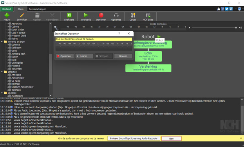The image size is (244, 147).
Task: Open the Facebook share icon
Action: coord(223,9)
